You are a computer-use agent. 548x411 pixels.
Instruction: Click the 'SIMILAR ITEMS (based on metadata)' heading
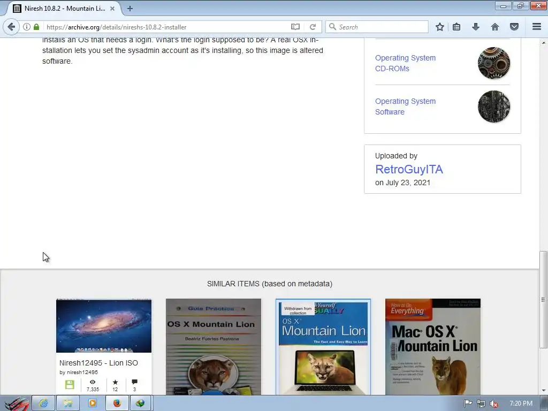270,284
